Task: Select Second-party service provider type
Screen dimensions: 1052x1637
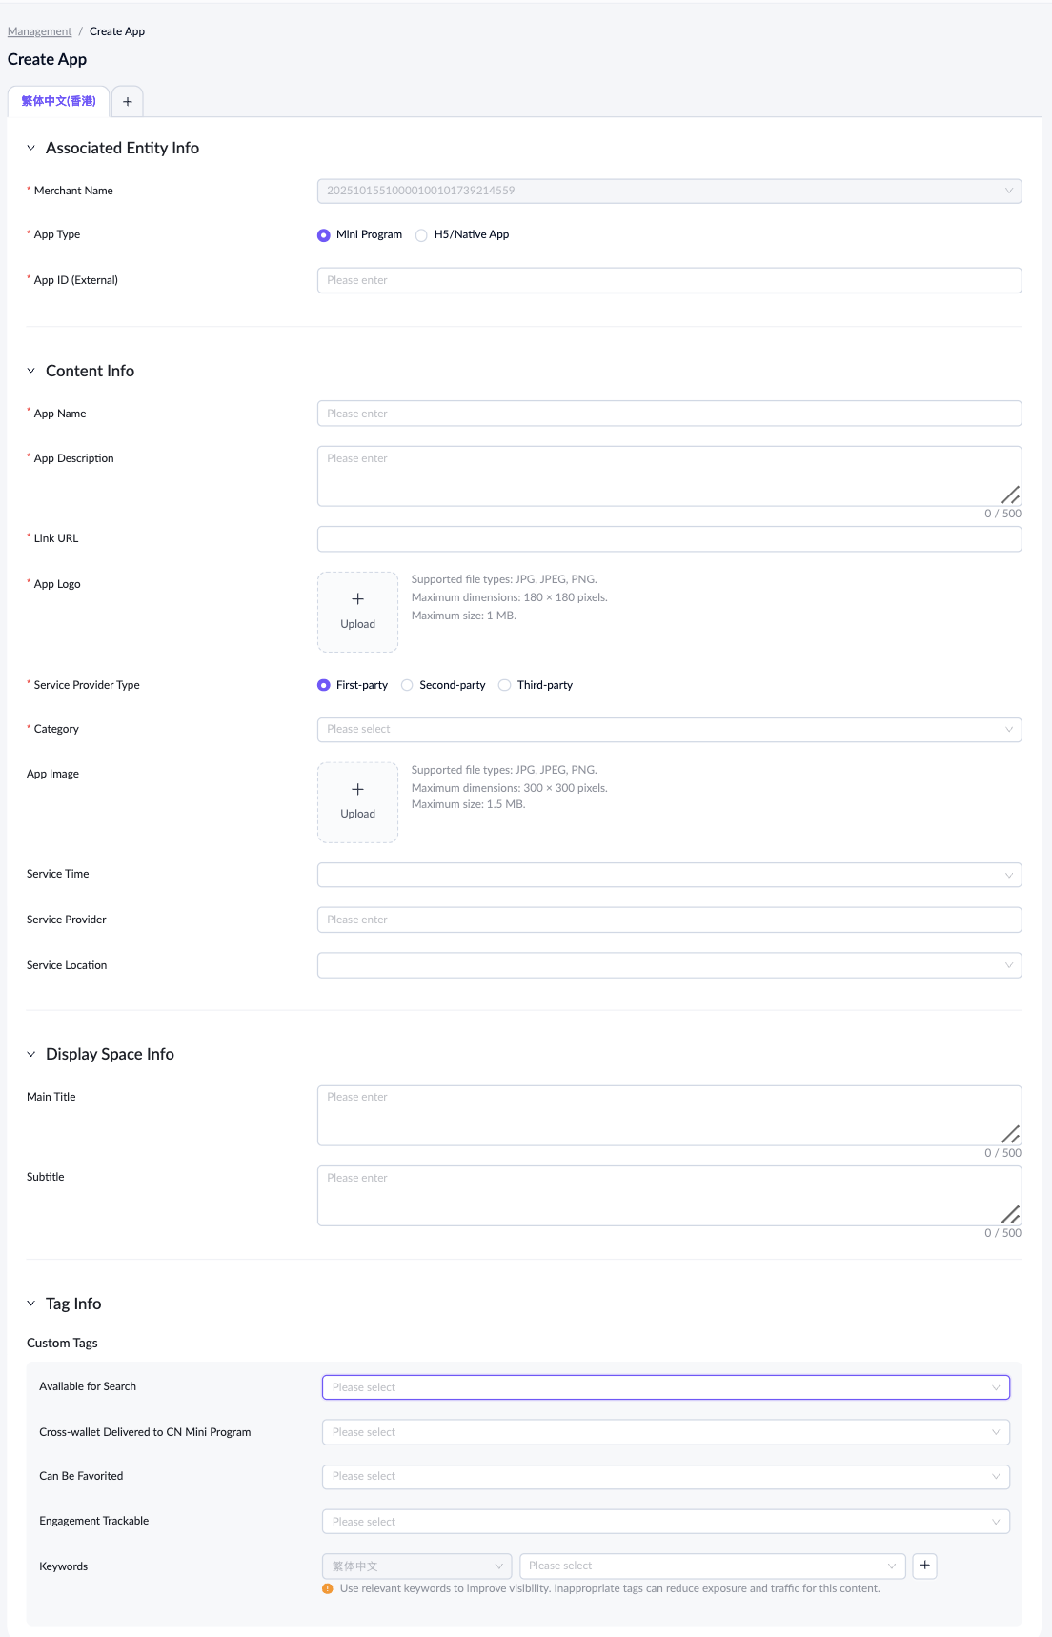Action: (x=407, y=685)
